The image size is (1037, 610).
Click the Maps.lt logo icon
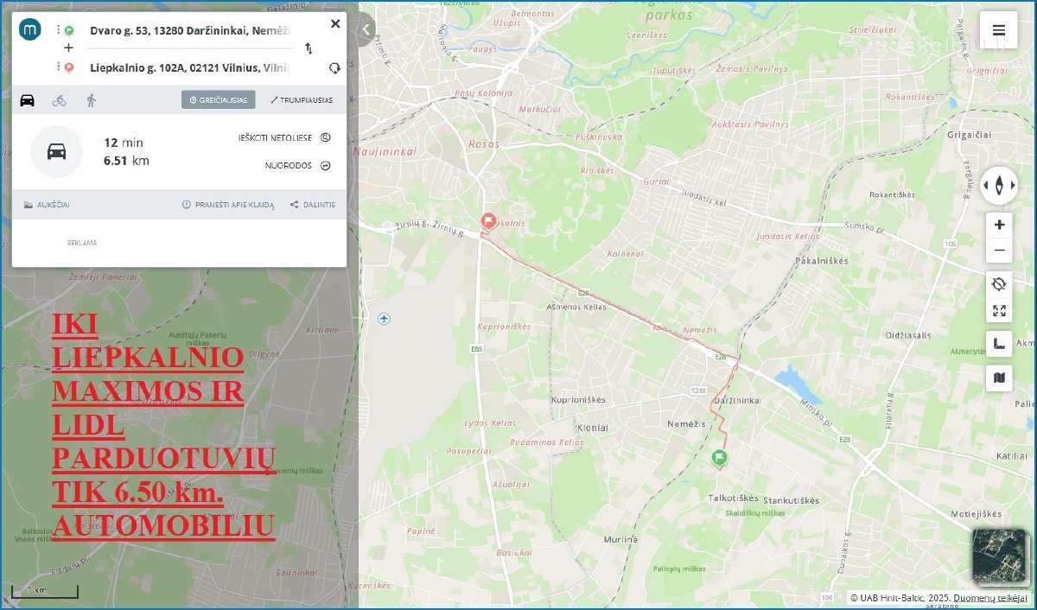click(x=30, y=30)
